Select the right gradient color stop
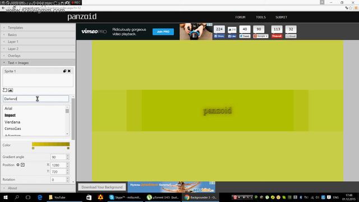359x202 pixels. tap(68, 148)
